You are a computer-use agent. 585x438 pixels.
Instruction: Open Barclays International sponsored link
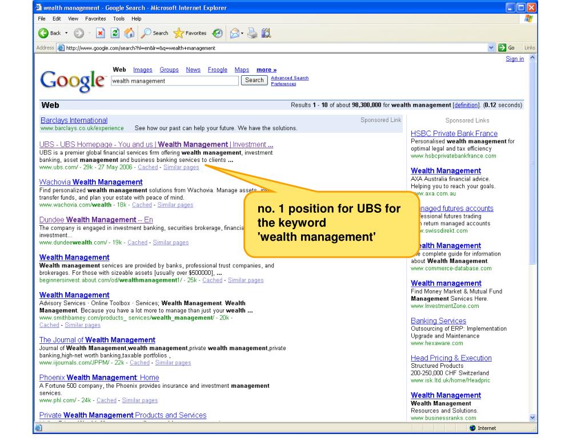pyautogui.click(x=74, y=120)
